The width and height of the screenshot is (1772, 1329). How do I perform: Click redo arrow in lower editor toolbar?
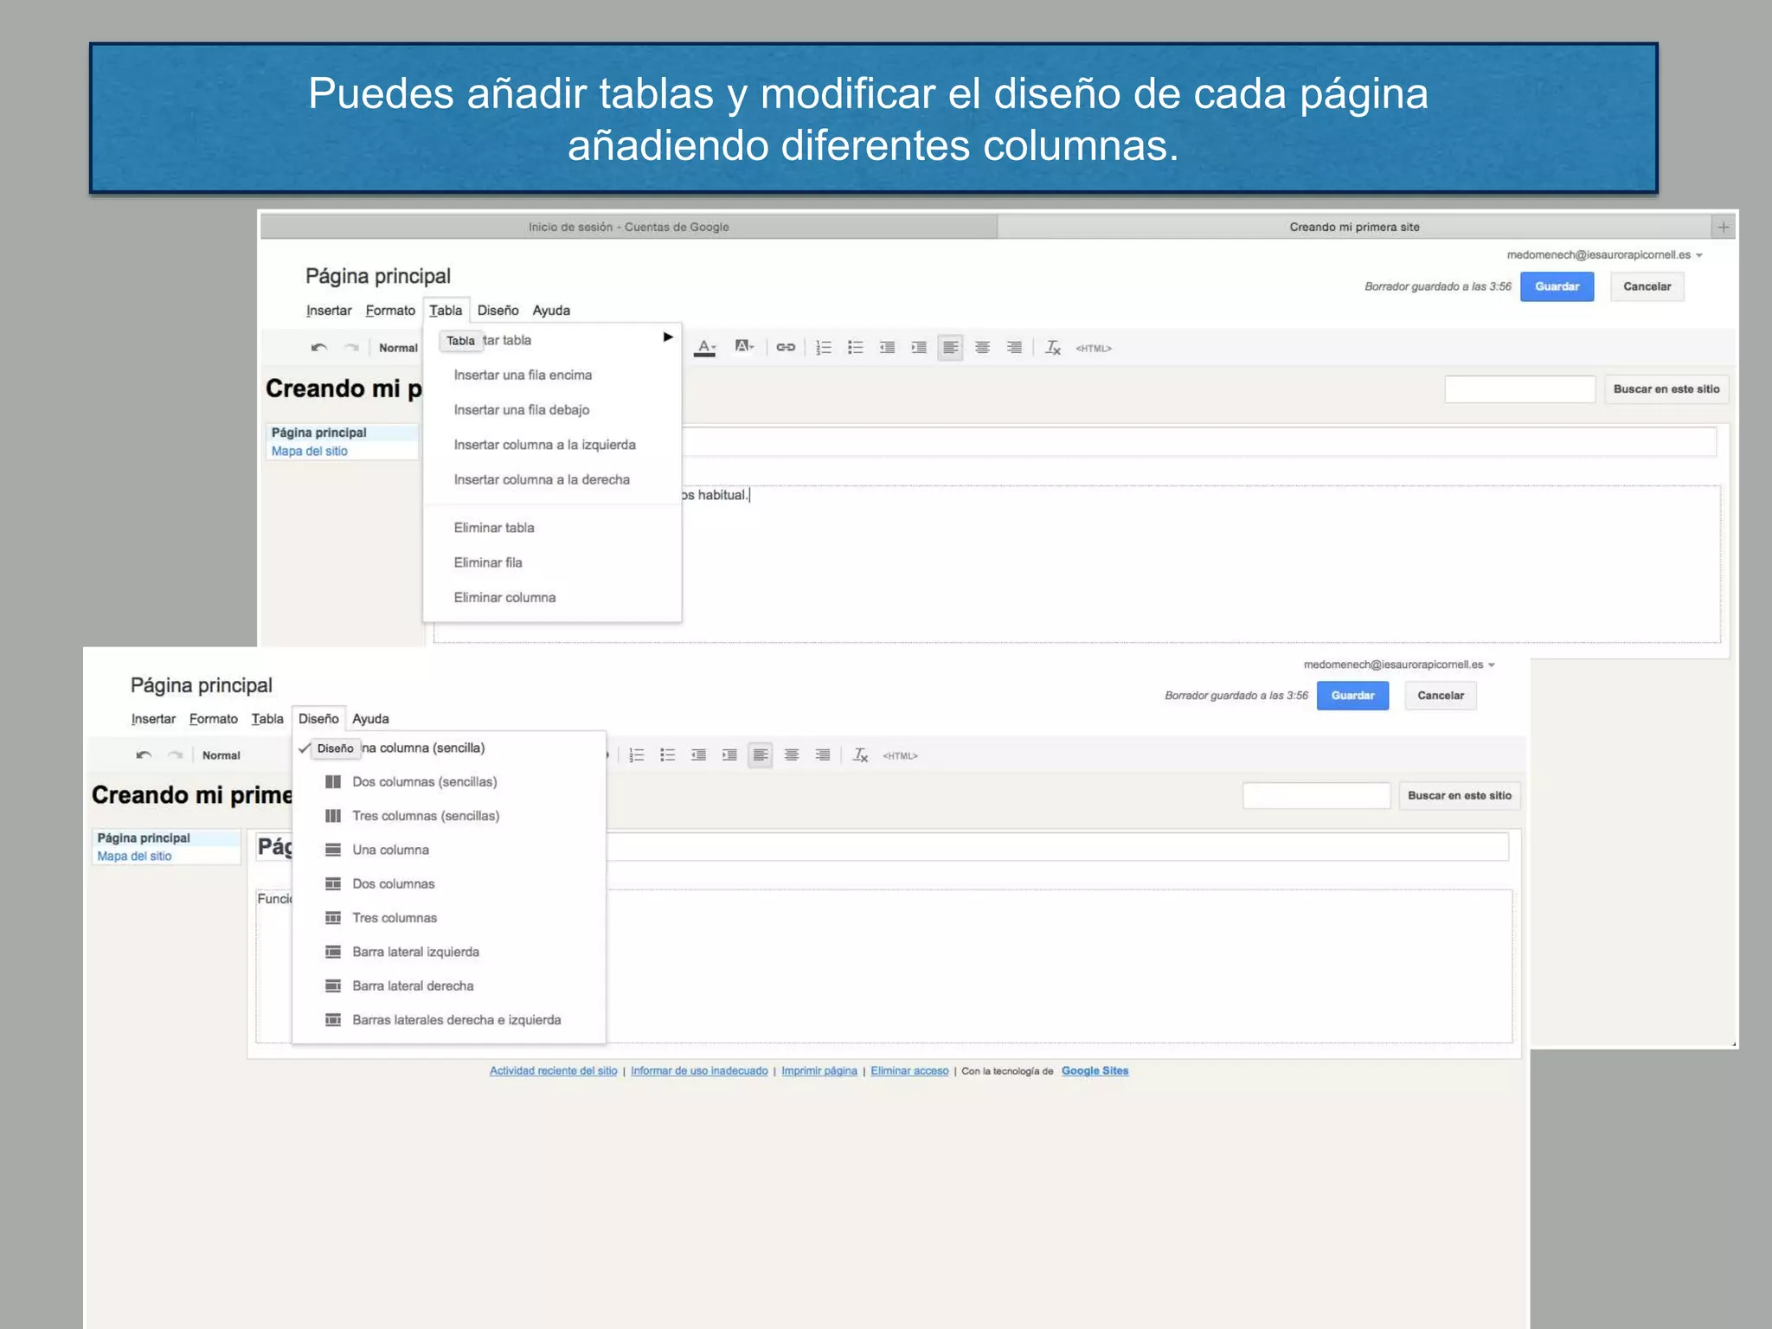[176, 755]
